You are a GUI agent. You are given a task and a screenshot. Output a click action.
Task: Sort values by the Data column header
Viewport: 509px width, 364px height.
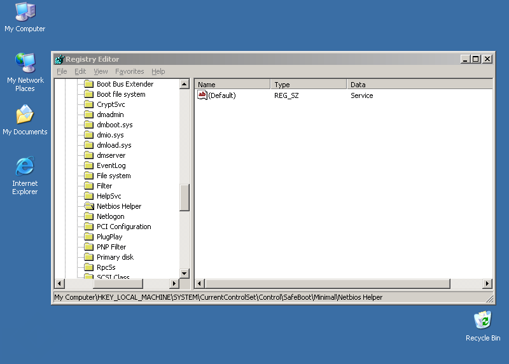coord(420,84)
